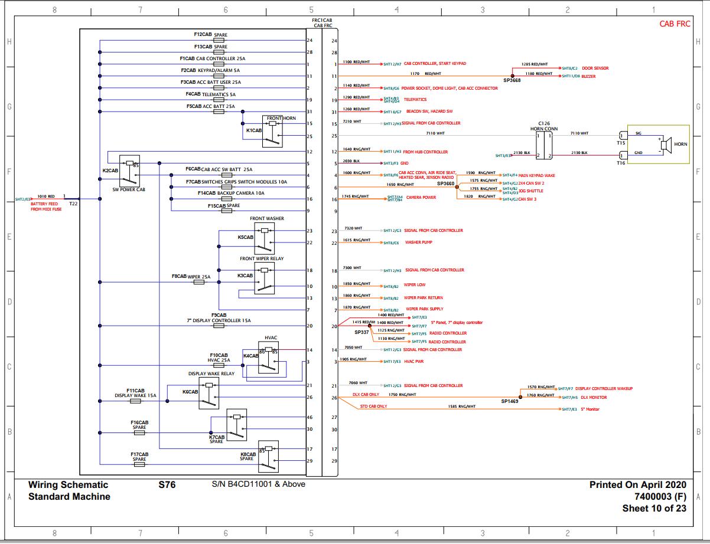
Task: Open the SHT3/F3 GND sheet reference
Action: point(392,163)
